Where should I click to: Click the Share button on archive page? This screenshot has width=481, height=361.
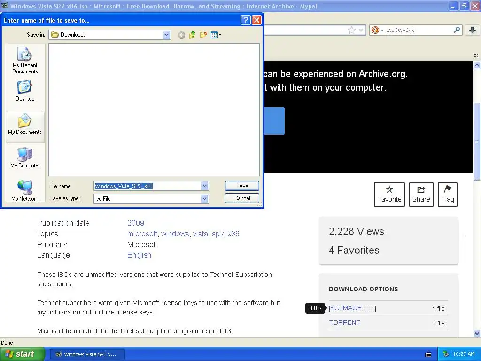421,195
